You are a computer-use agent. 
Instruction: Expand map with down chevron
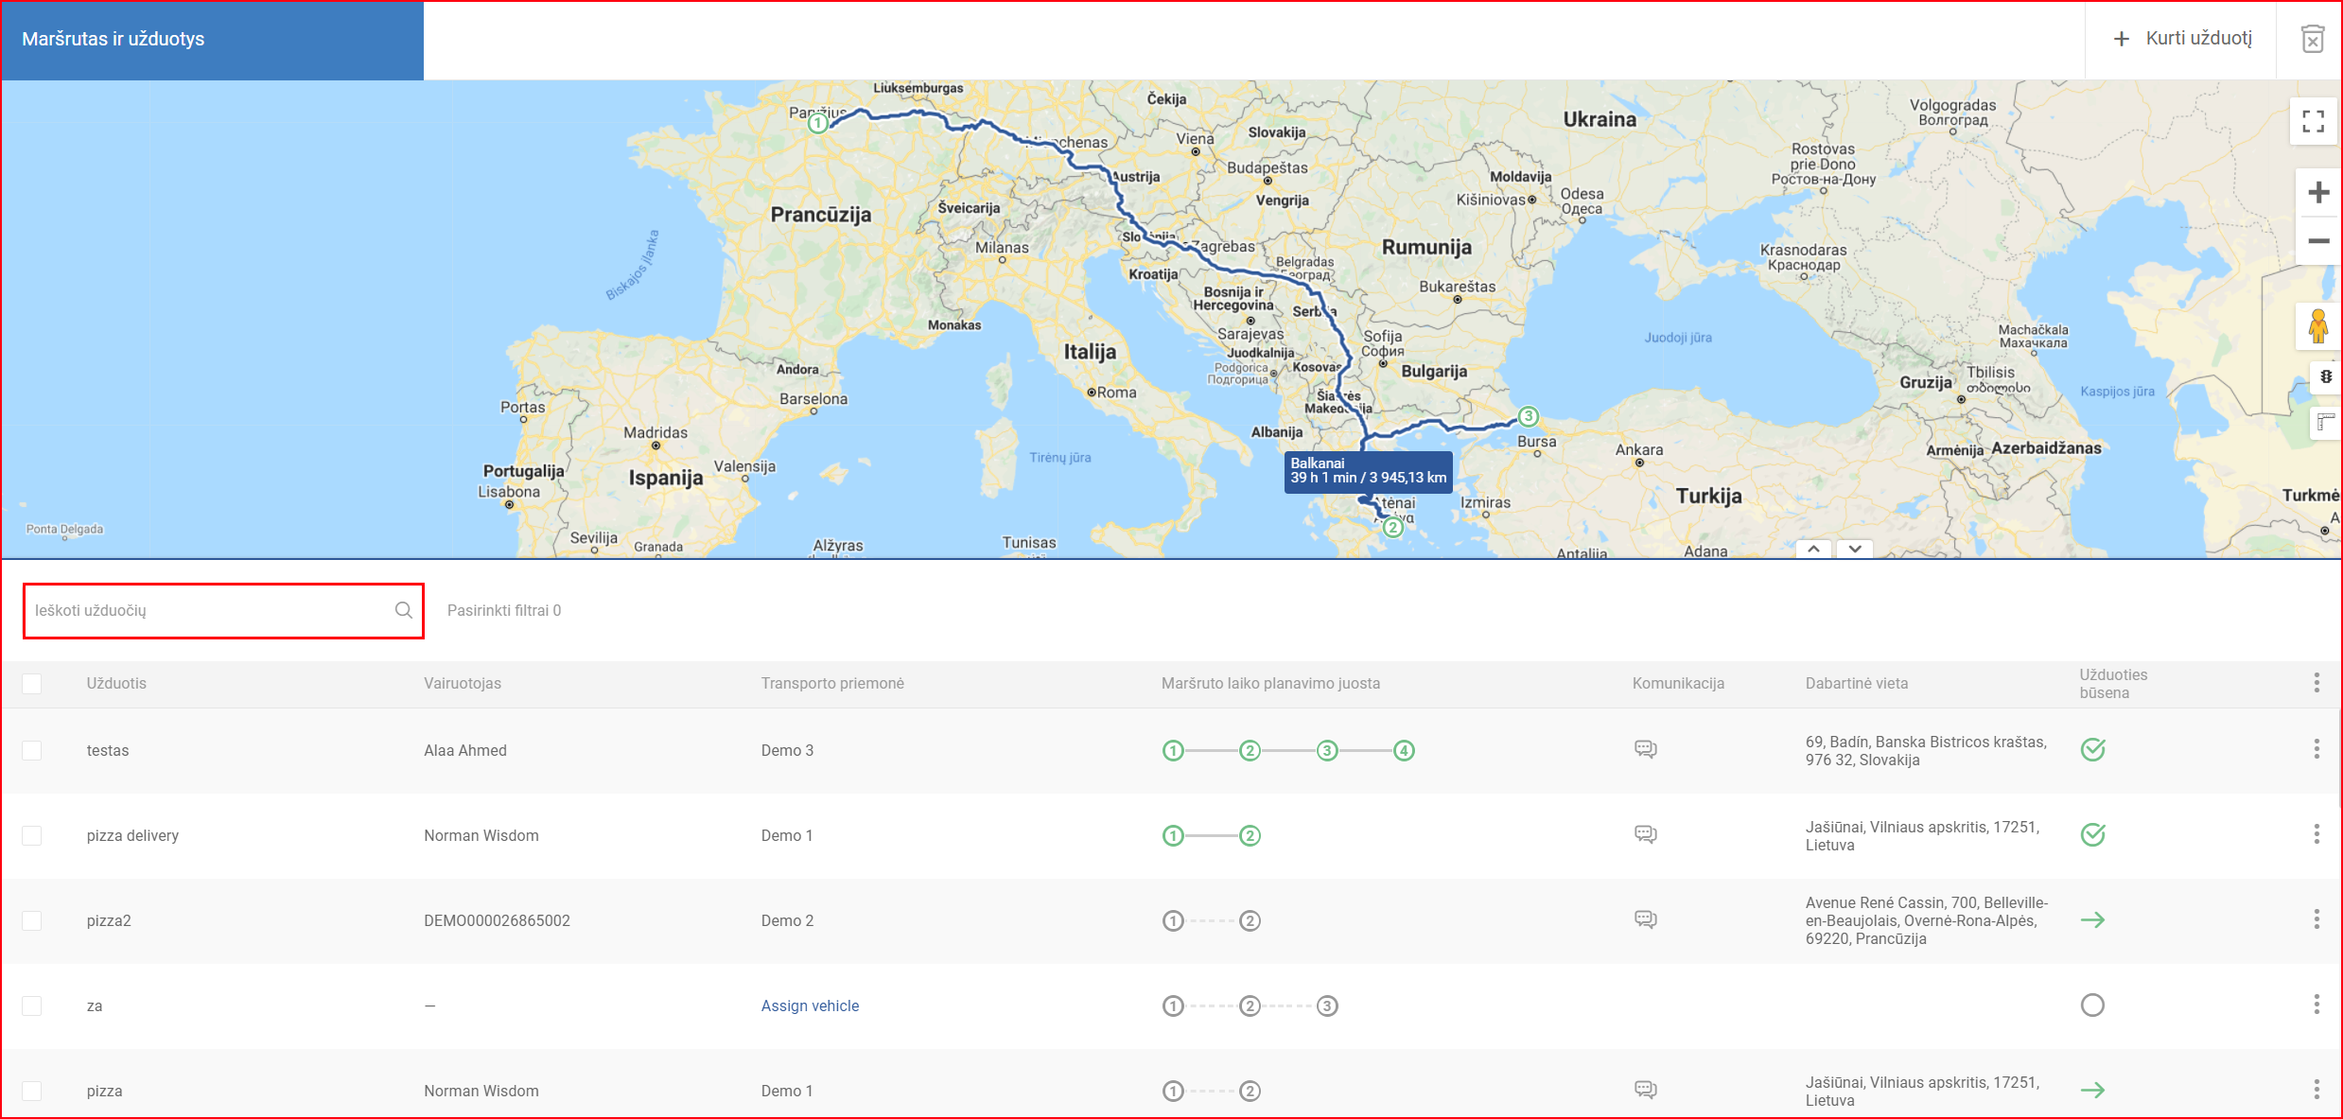1855,549
